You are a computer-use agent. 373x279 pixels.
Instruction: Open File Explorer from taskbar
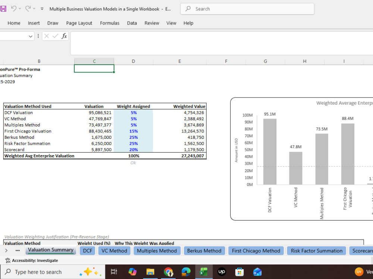tap(150, 272)
